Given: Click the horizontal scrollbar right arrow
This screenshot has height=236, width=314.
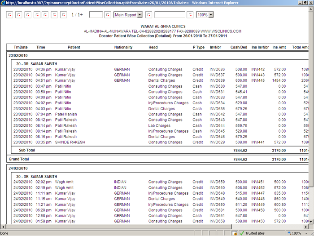Looking at the screenshot, I should (x=306, y=227).
